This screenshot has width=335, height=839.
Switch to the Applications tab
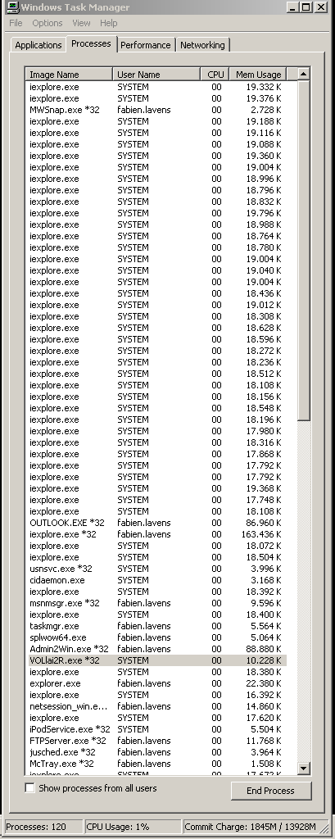[x=38, y=45]
